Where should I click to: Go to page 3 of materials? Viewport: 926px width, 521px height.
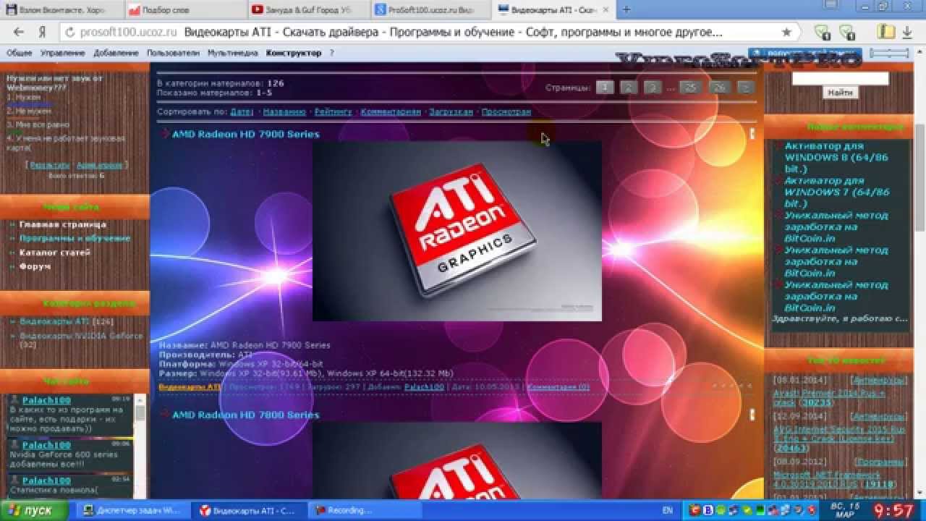[x=653, y=88]
